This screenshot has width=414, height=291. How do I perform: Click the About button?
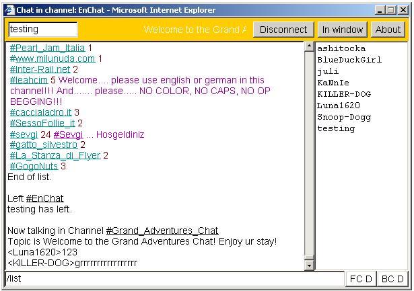coord(388,30)
